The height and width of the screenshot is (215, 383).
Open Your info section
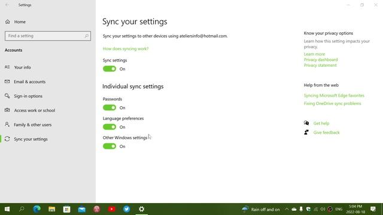click(x=22, y=67)
